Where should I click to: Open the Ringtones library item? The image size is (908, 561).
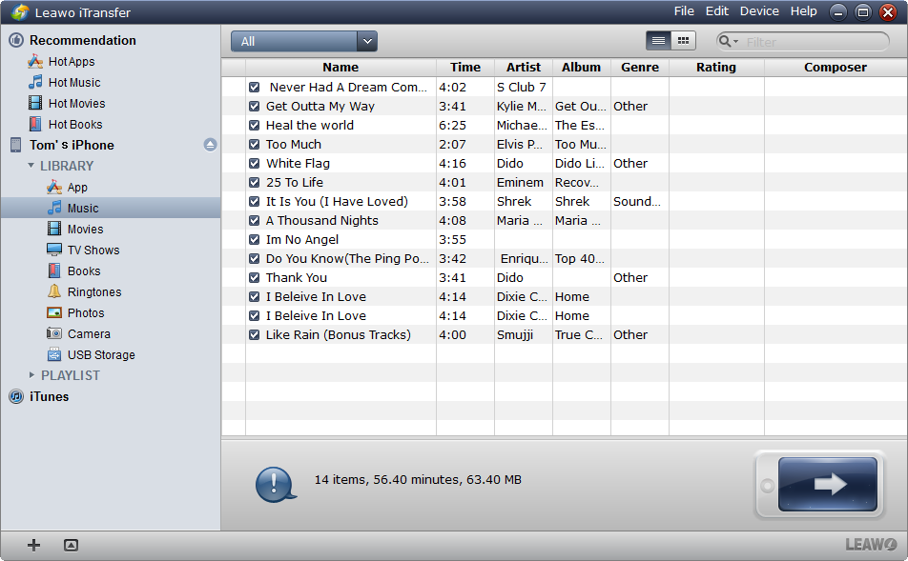pos(94,292)
